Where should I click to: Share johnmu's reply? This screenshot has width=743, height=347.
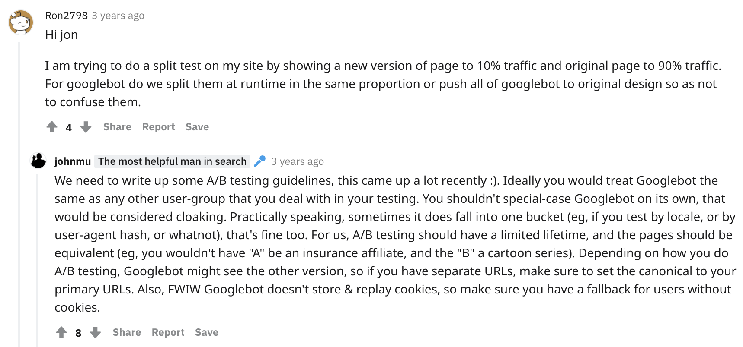click(x=127, y=332)
